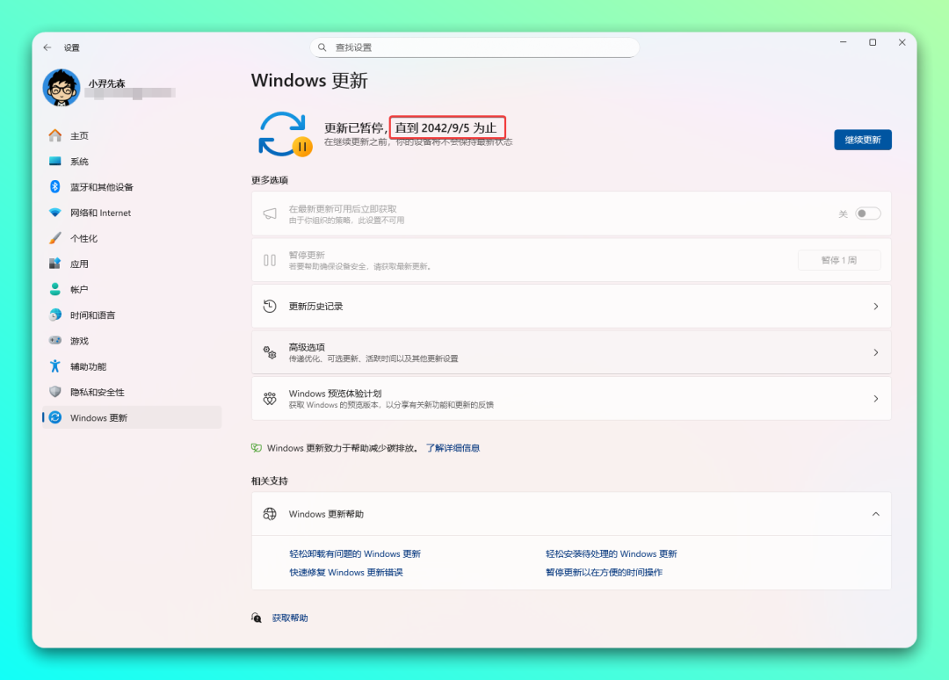Open the 帐户 settings page

pos(79,290)
